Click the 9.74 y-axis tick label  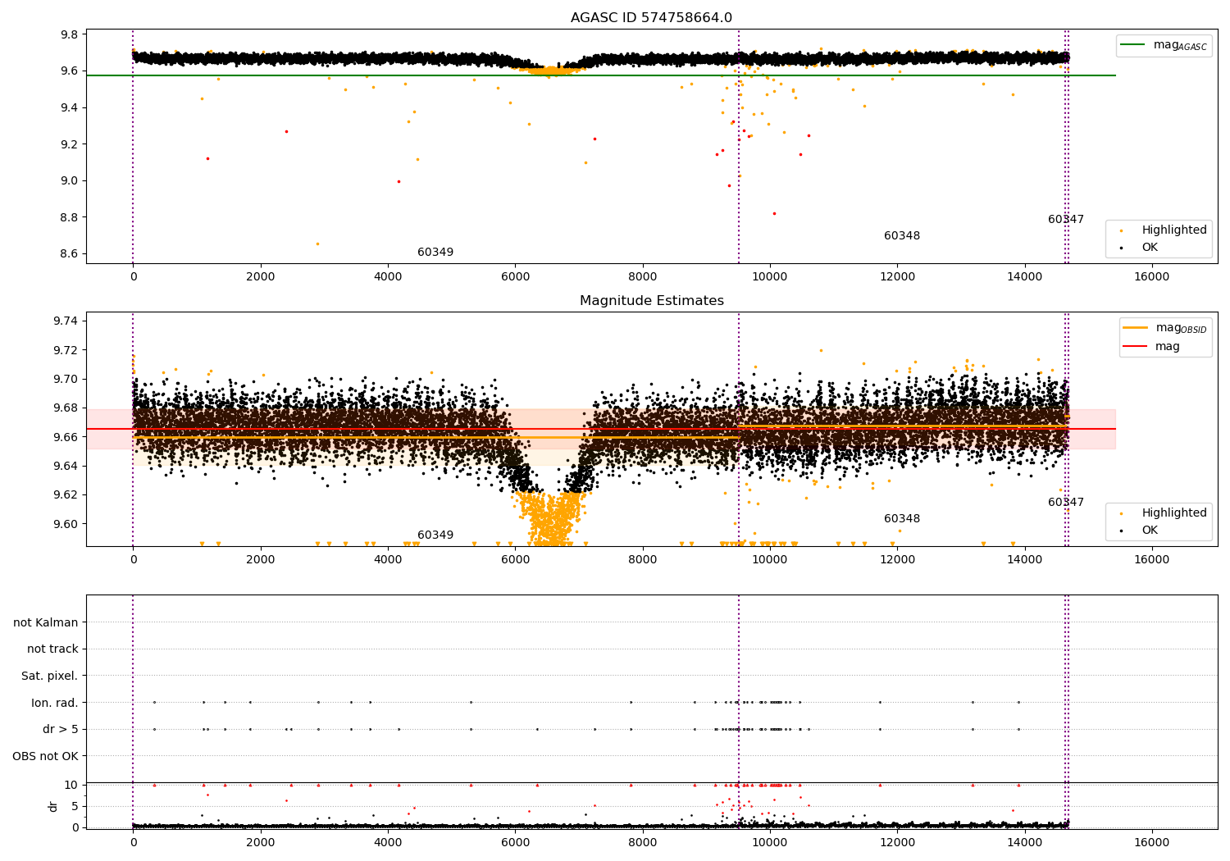[x=66, y=321]
